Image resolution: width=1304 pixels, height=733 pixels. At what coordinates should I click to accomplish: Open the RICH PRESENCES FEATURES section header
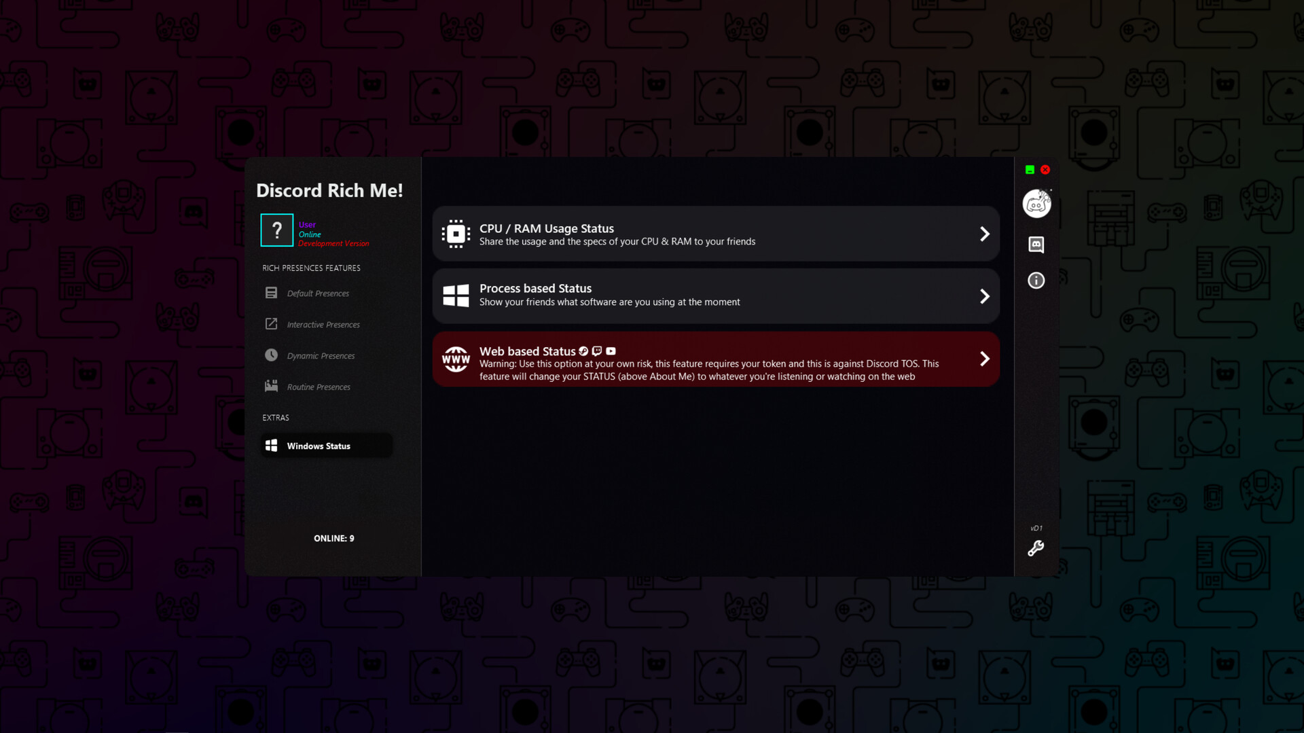[x=311, y=268]
